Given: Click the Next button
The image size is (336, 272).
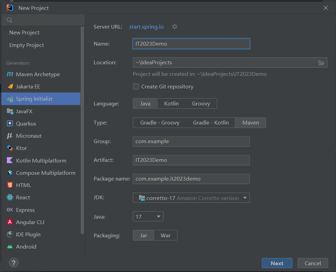Looking at the screenshot, I should 277,263.
